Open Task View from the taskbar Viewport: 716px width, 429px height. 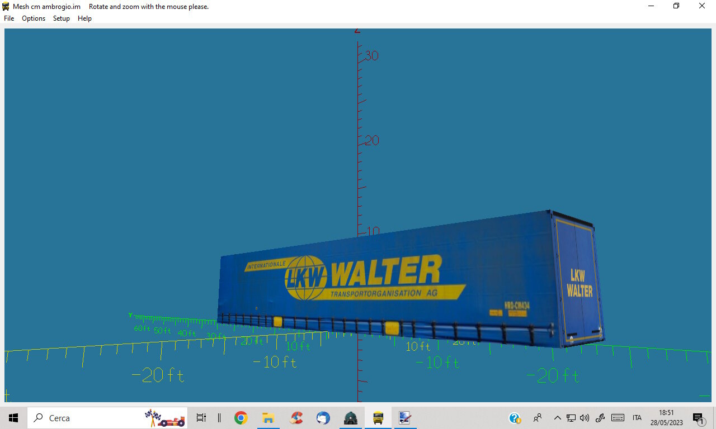pos(201,418)
